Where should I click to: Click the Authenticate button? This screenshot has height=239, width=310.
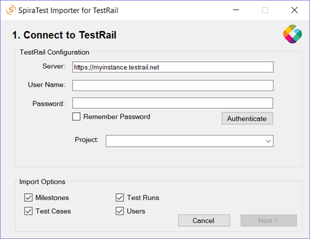click(247, 118)
